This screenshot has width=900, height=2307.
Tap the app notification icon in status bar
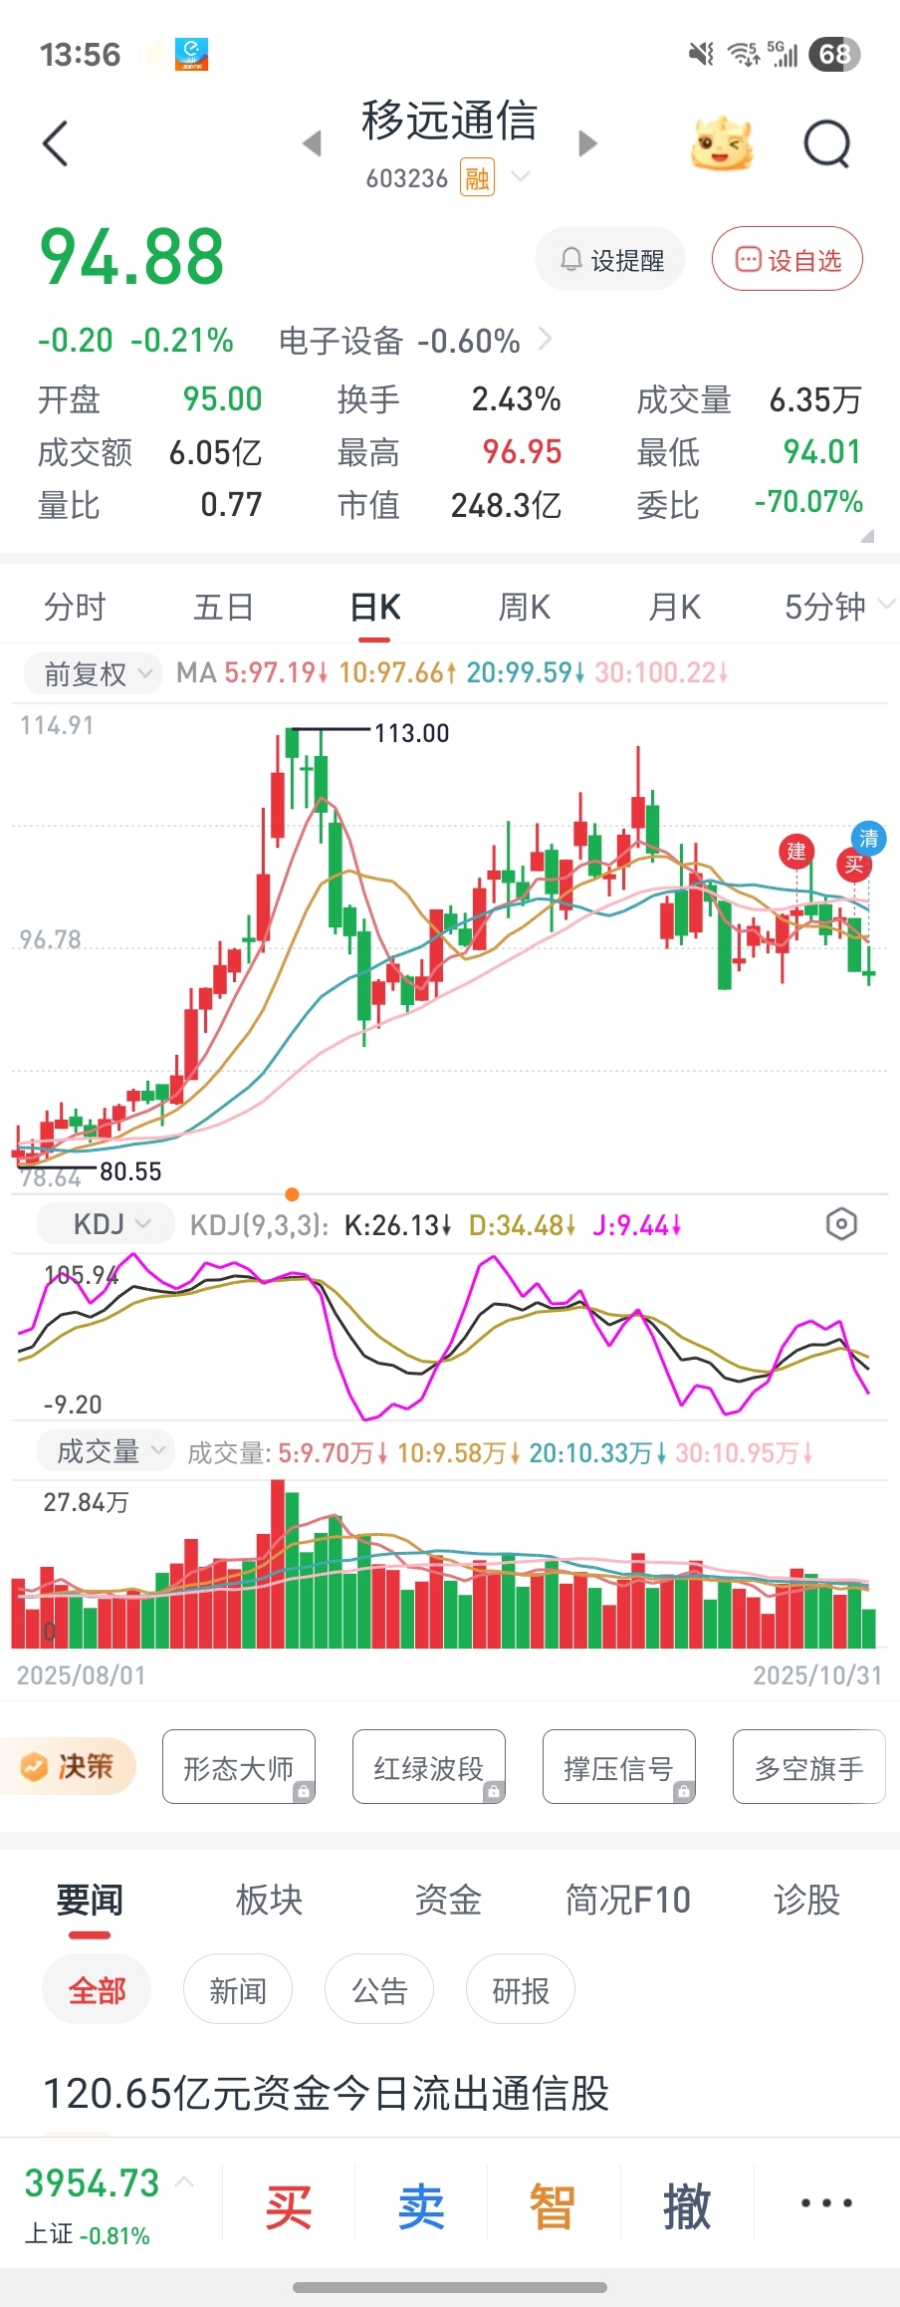[191, 54]
